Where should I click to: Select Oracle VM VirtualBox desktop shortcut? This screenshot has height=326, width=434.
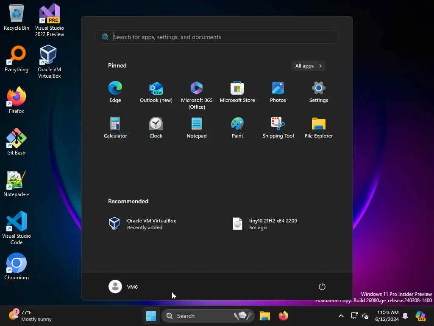click(49, 62)
